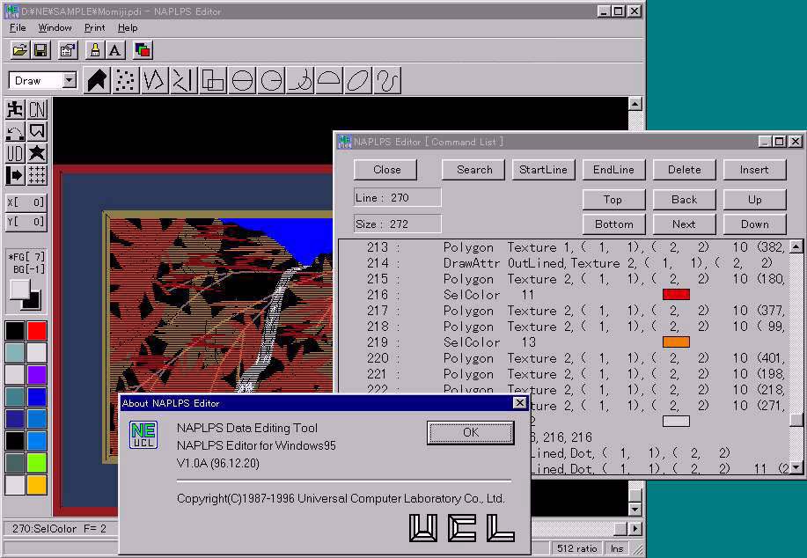This screenshot has height=558, width=807.
Task: Choose the bright green palette swatch
Action: (37, 463)
